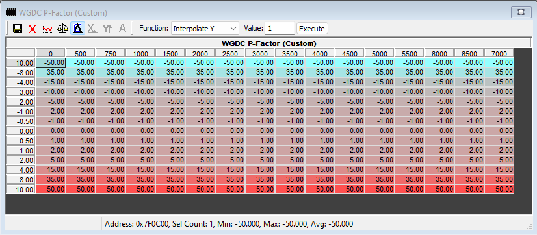Select 0.00 cell under column 2500
The height and width of the screenshot is (235, 537).
click(230, 130)
